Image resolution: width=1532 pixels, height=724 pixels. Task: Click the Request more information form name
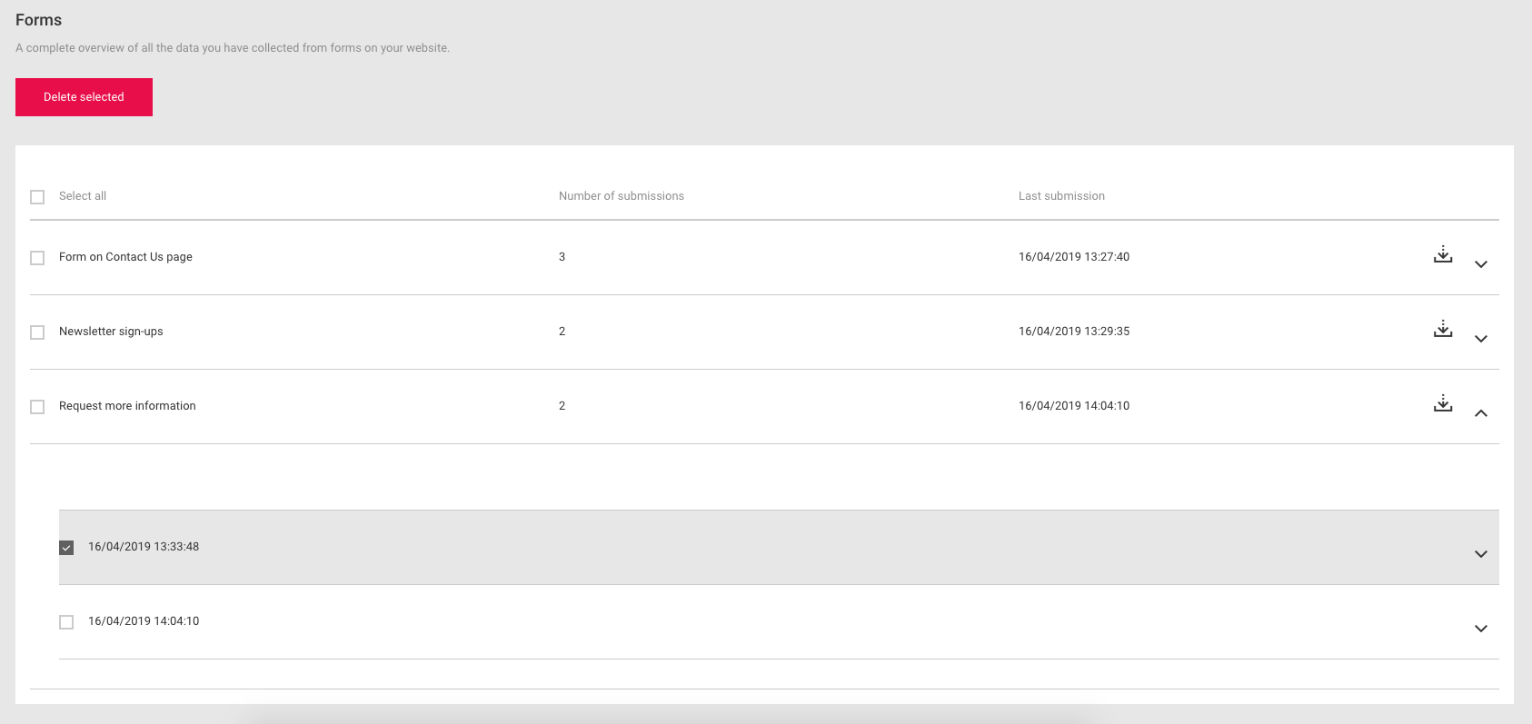click(127, 406)
